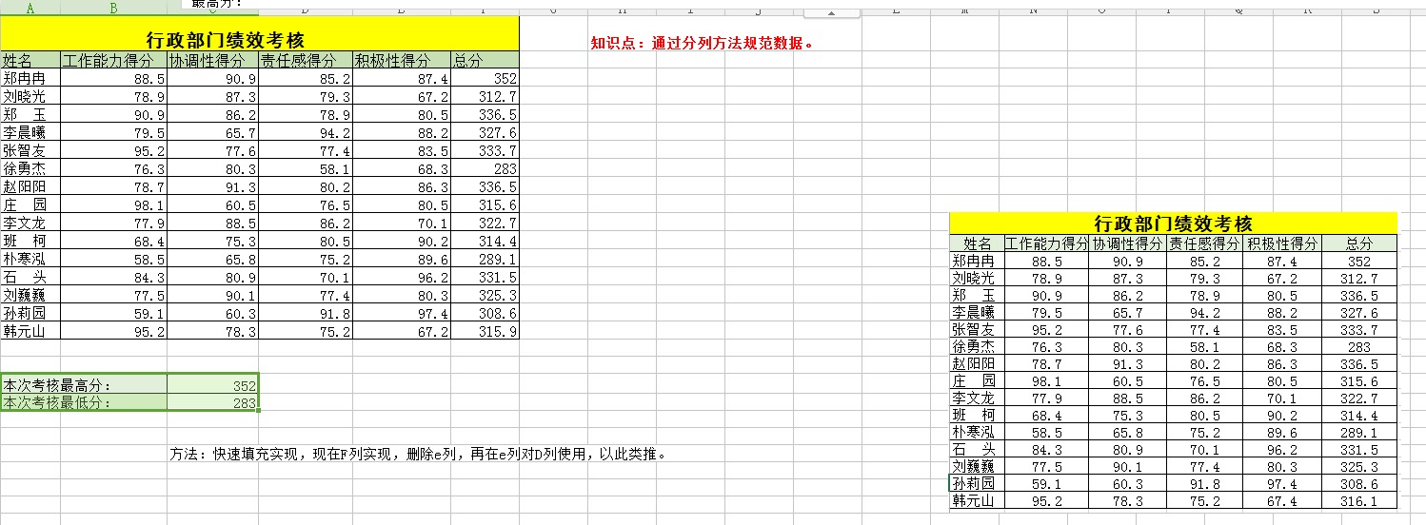Click 姓名 header in the left table
The height and width of the screenshot is (525, 1426).
pyautogui.click(x=30, y=61)
